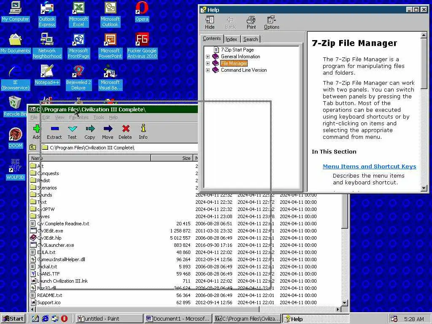Expand the File Manager help topic
The width and height of the screenshot is (432, 324).
[x=208, y=63]
